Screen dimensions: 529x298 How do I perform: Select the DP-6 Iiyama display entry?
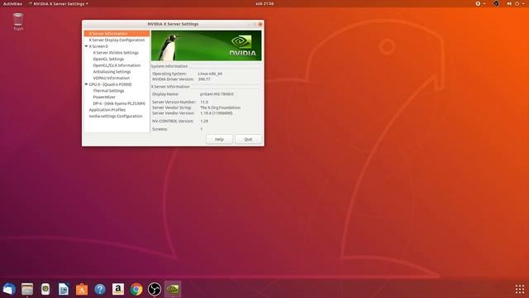119,103
